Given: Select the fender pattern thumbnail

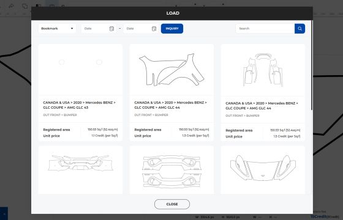Looking at the screenshot, I should (171, 70).
